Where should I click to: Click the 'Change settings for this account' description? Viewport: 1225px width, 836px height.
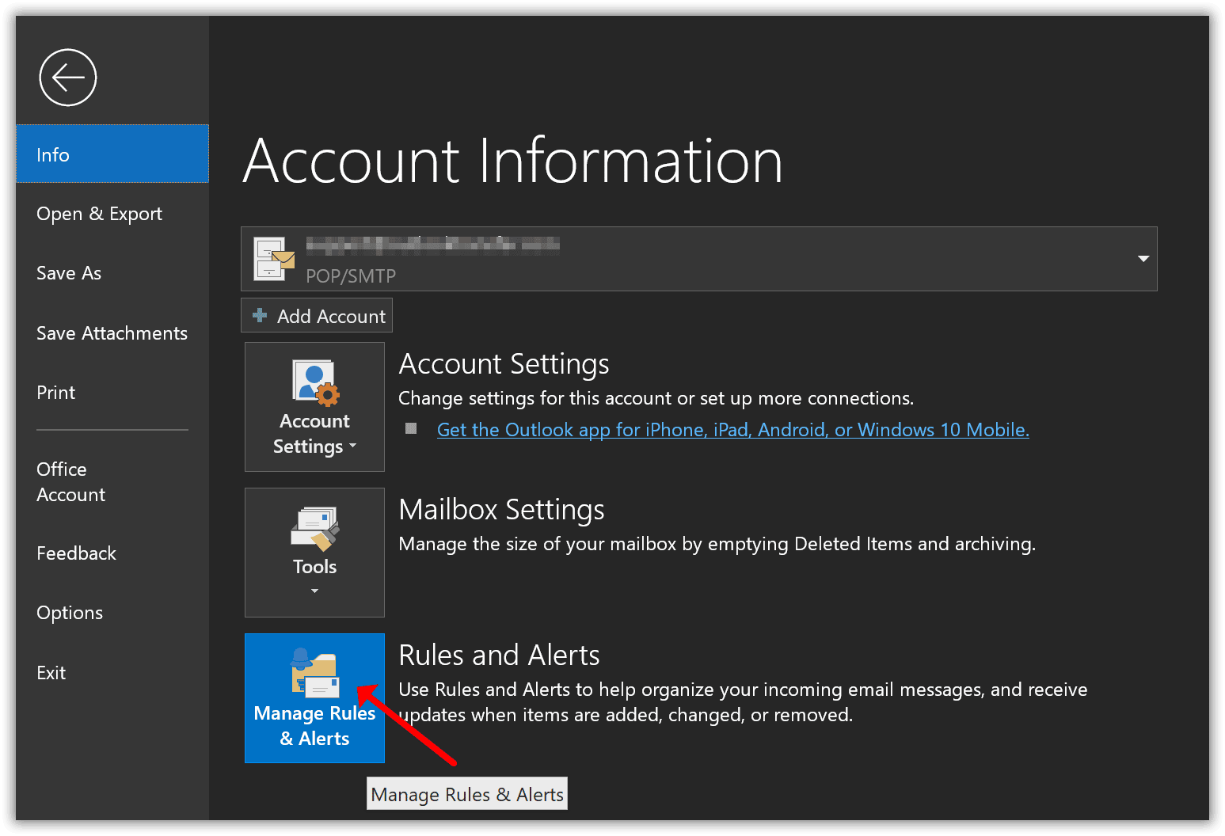[x=656, y=398]
